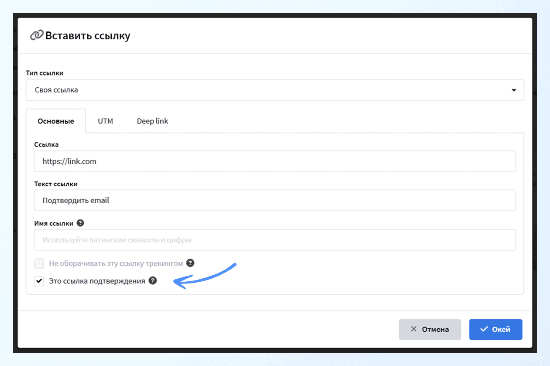Uncheck Это ссылка подтверждения checkbox
Screen dimensions: 550x366
(39, 281)
